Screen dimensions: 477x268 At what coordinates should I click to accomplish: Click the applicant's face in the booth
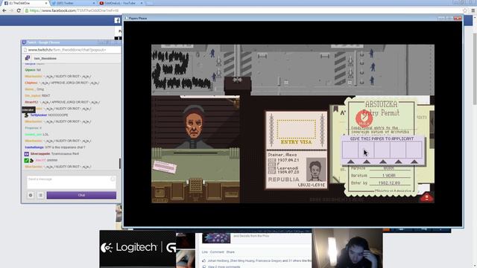tap(194, 124)
